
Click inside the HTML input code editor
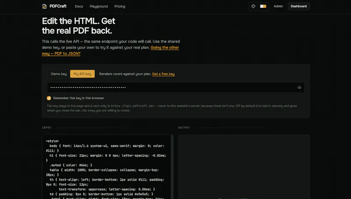point(106,167)
